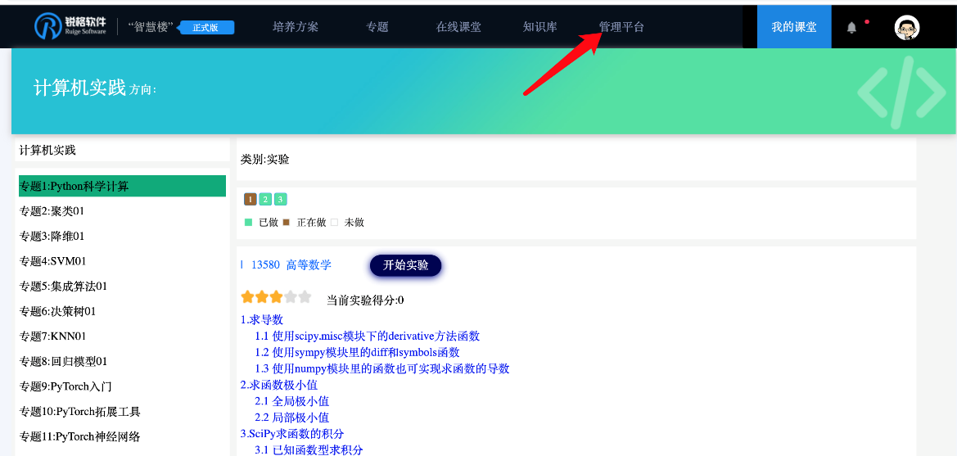The width and height of the screenshot is (957, 456).
Task: Click the 正式版 version badge
Action: (x=206, y=28)
